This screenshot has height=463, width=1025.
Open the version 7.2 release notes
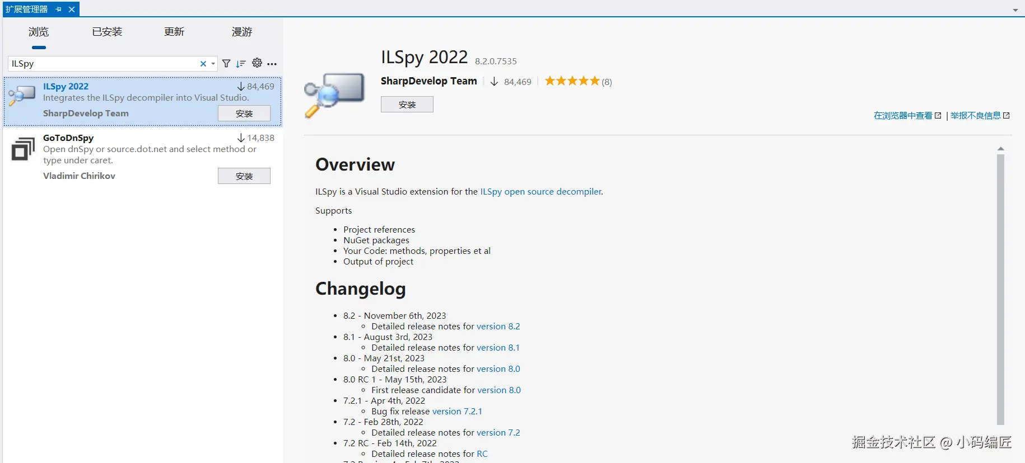coord(498,433)
